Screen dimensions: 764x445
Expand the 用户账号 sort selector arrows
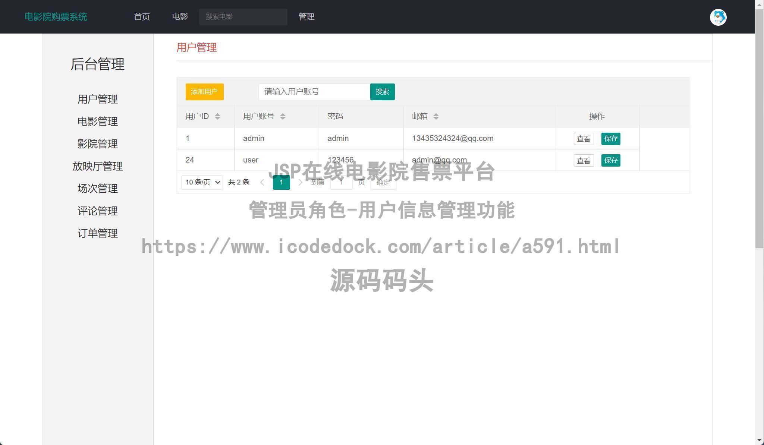(x=283, y=116)
